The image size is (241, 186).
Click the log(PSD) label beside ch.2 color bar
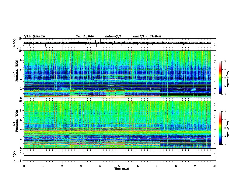point(228,129)
